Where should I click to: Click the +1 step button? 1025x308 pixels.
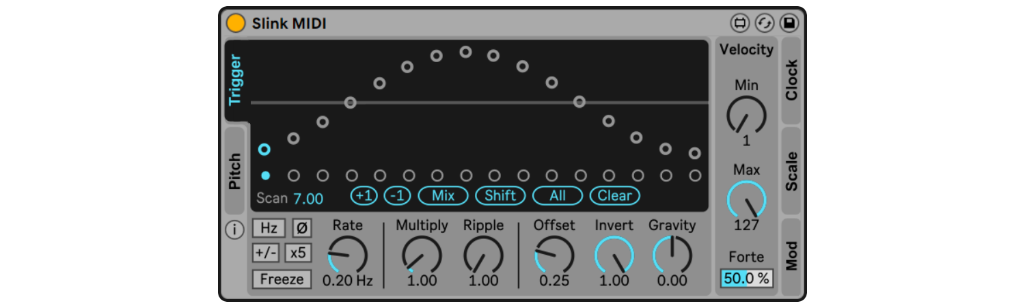(x=364, y=196)
